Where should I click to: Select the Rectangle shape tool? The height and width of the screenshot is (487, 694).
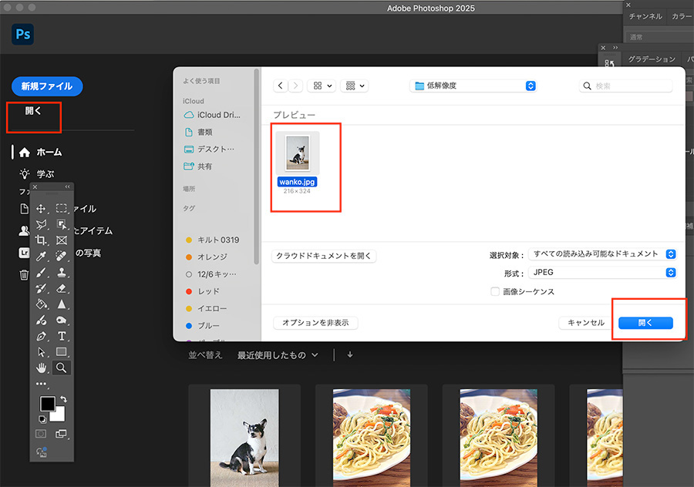62,352
